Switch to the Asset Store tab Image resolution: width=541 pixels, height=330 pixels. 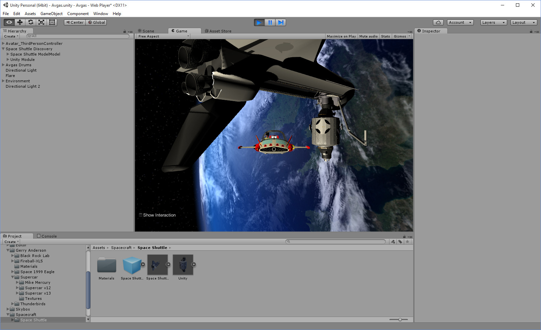point(218,31)
